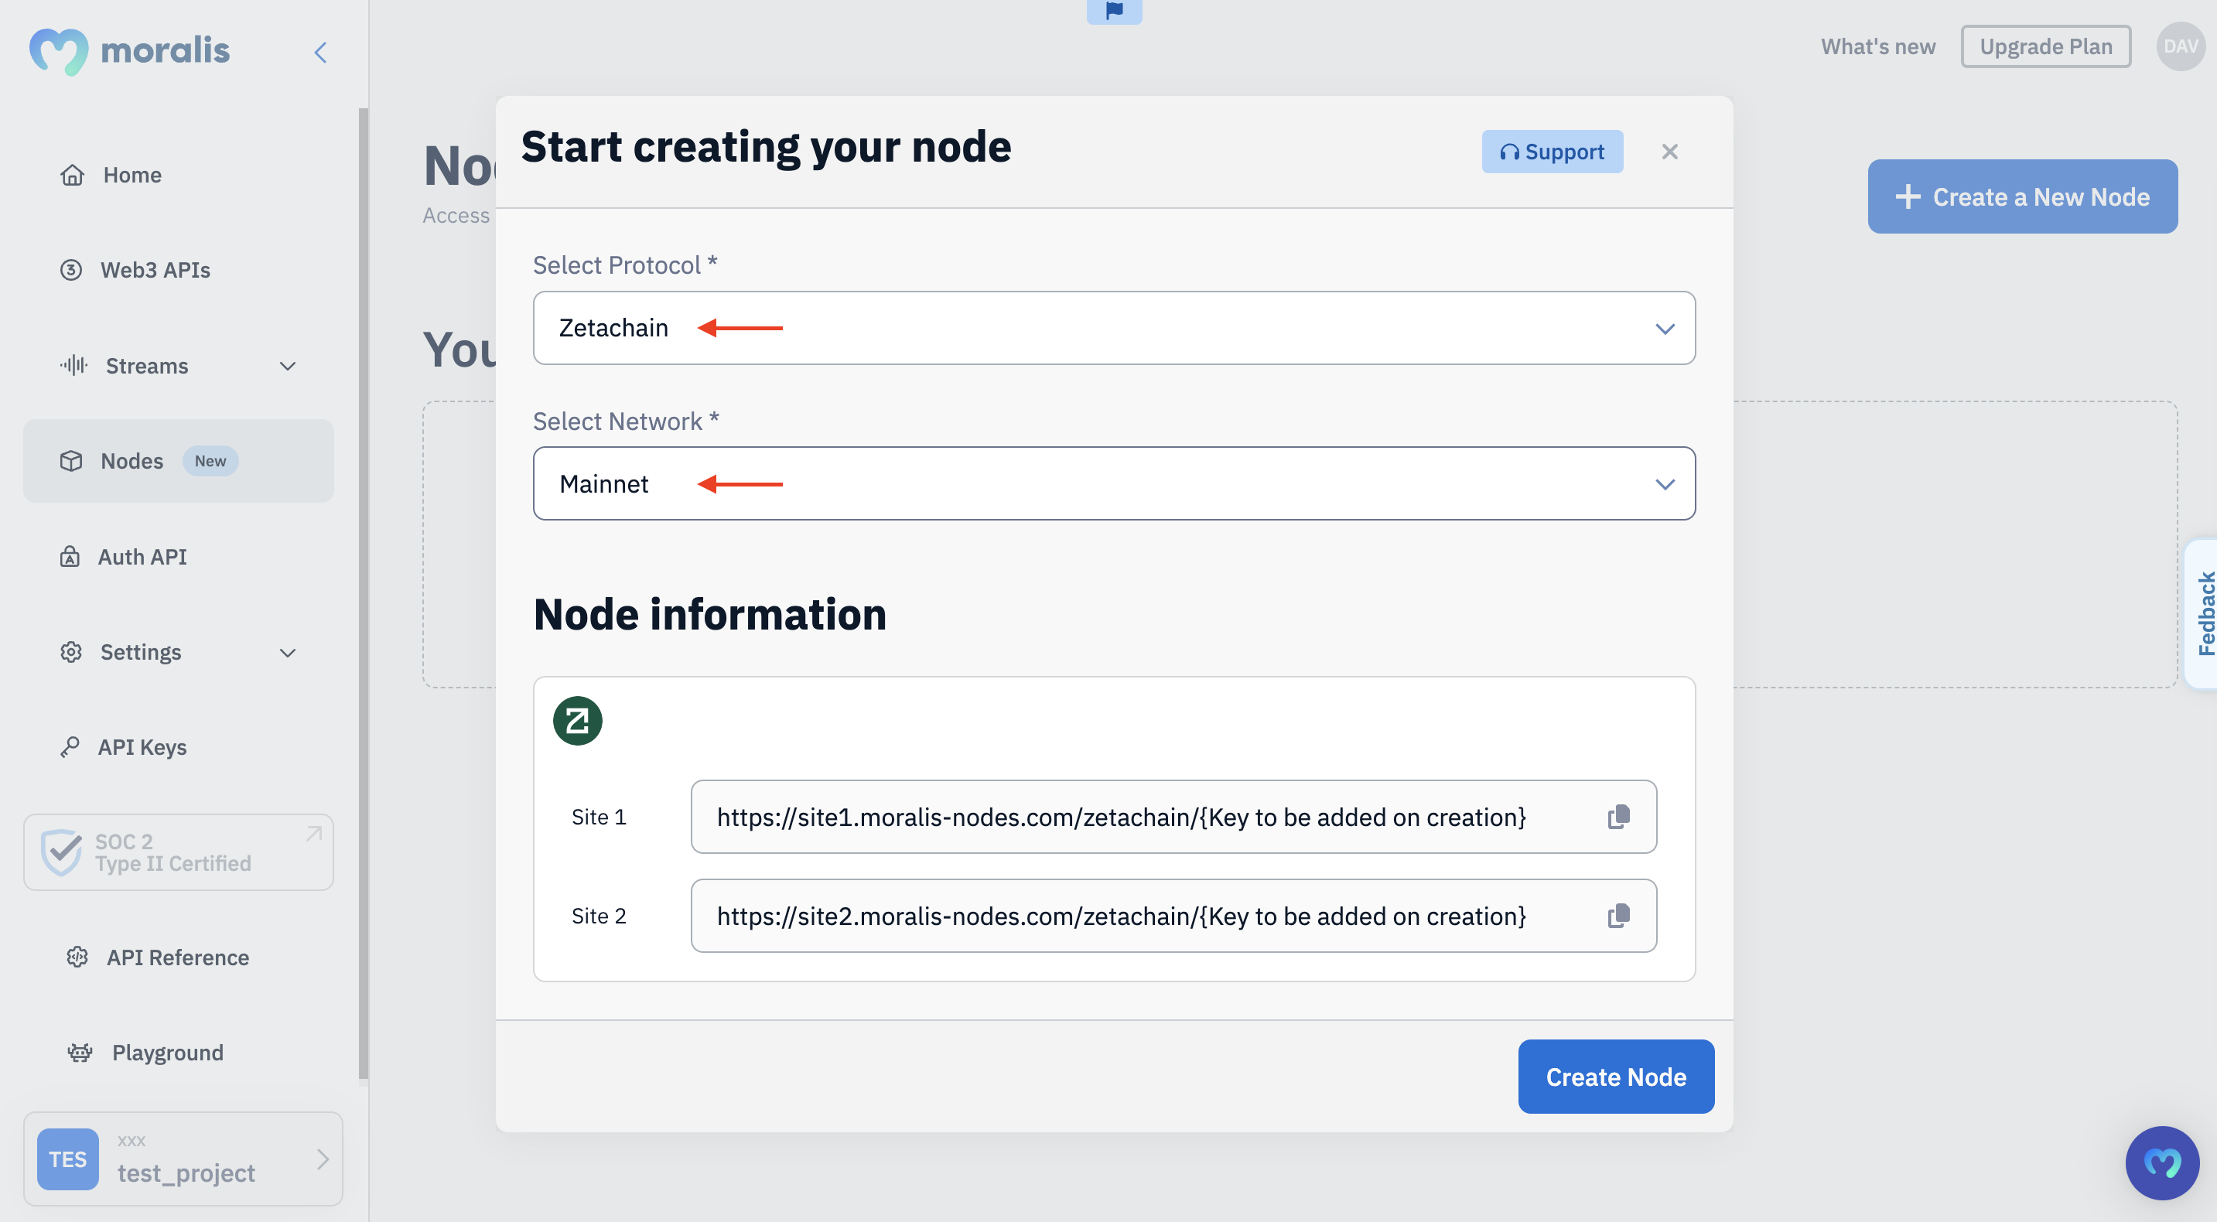Click the Playground sidebar link
The width and height of the screenshot is (2217, 1222).
point(167,1052)
